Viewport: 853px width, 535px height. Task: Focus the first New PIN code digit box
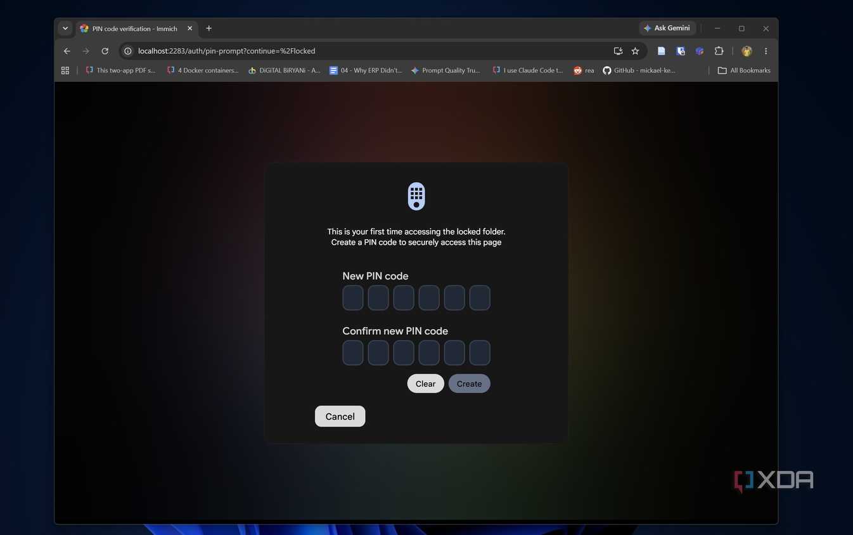point(353,298)
